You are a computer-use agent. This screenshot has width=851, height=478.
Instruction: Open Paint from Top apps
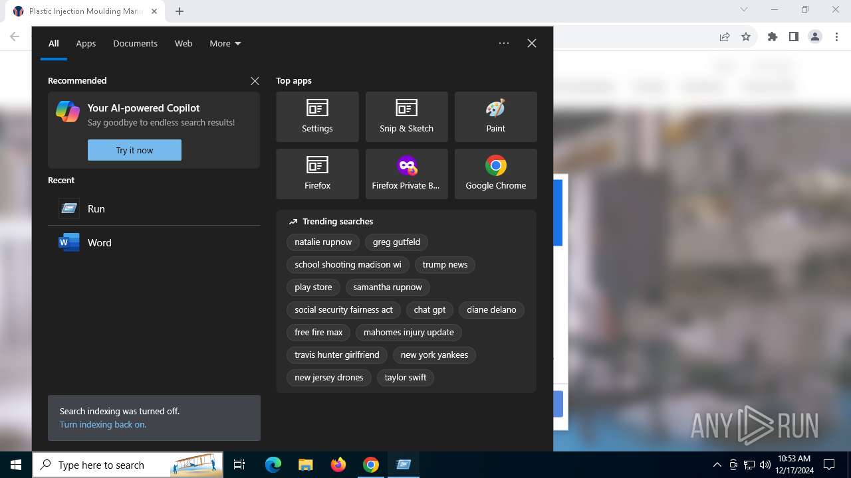click(x=495, y=117)
